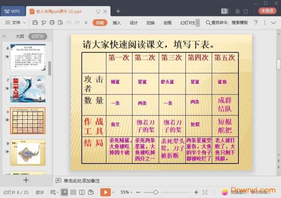This screenshot has width=281, height=198.
Task: Open the notes layout dropdown in status bar
Action: [54, 192]
